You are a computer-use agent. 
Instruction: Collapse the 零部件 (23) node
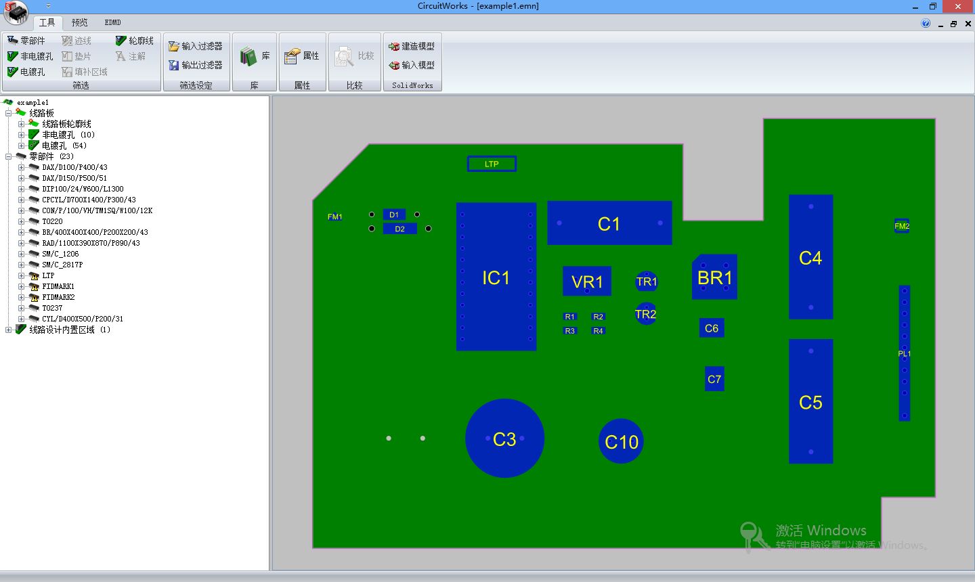click(9, 156)
